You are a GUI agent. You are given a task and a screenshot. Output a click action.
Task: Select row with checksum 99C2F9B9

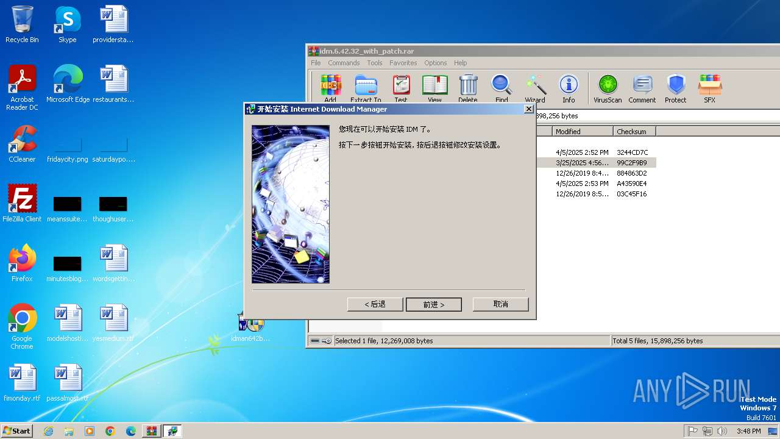pyautogui.click(x=596, y=163)
